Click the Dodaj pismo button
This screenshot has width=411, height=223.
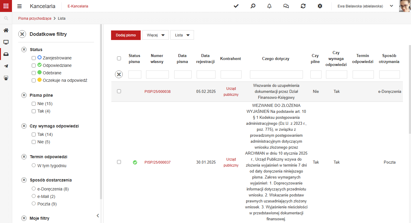(126, 35)
